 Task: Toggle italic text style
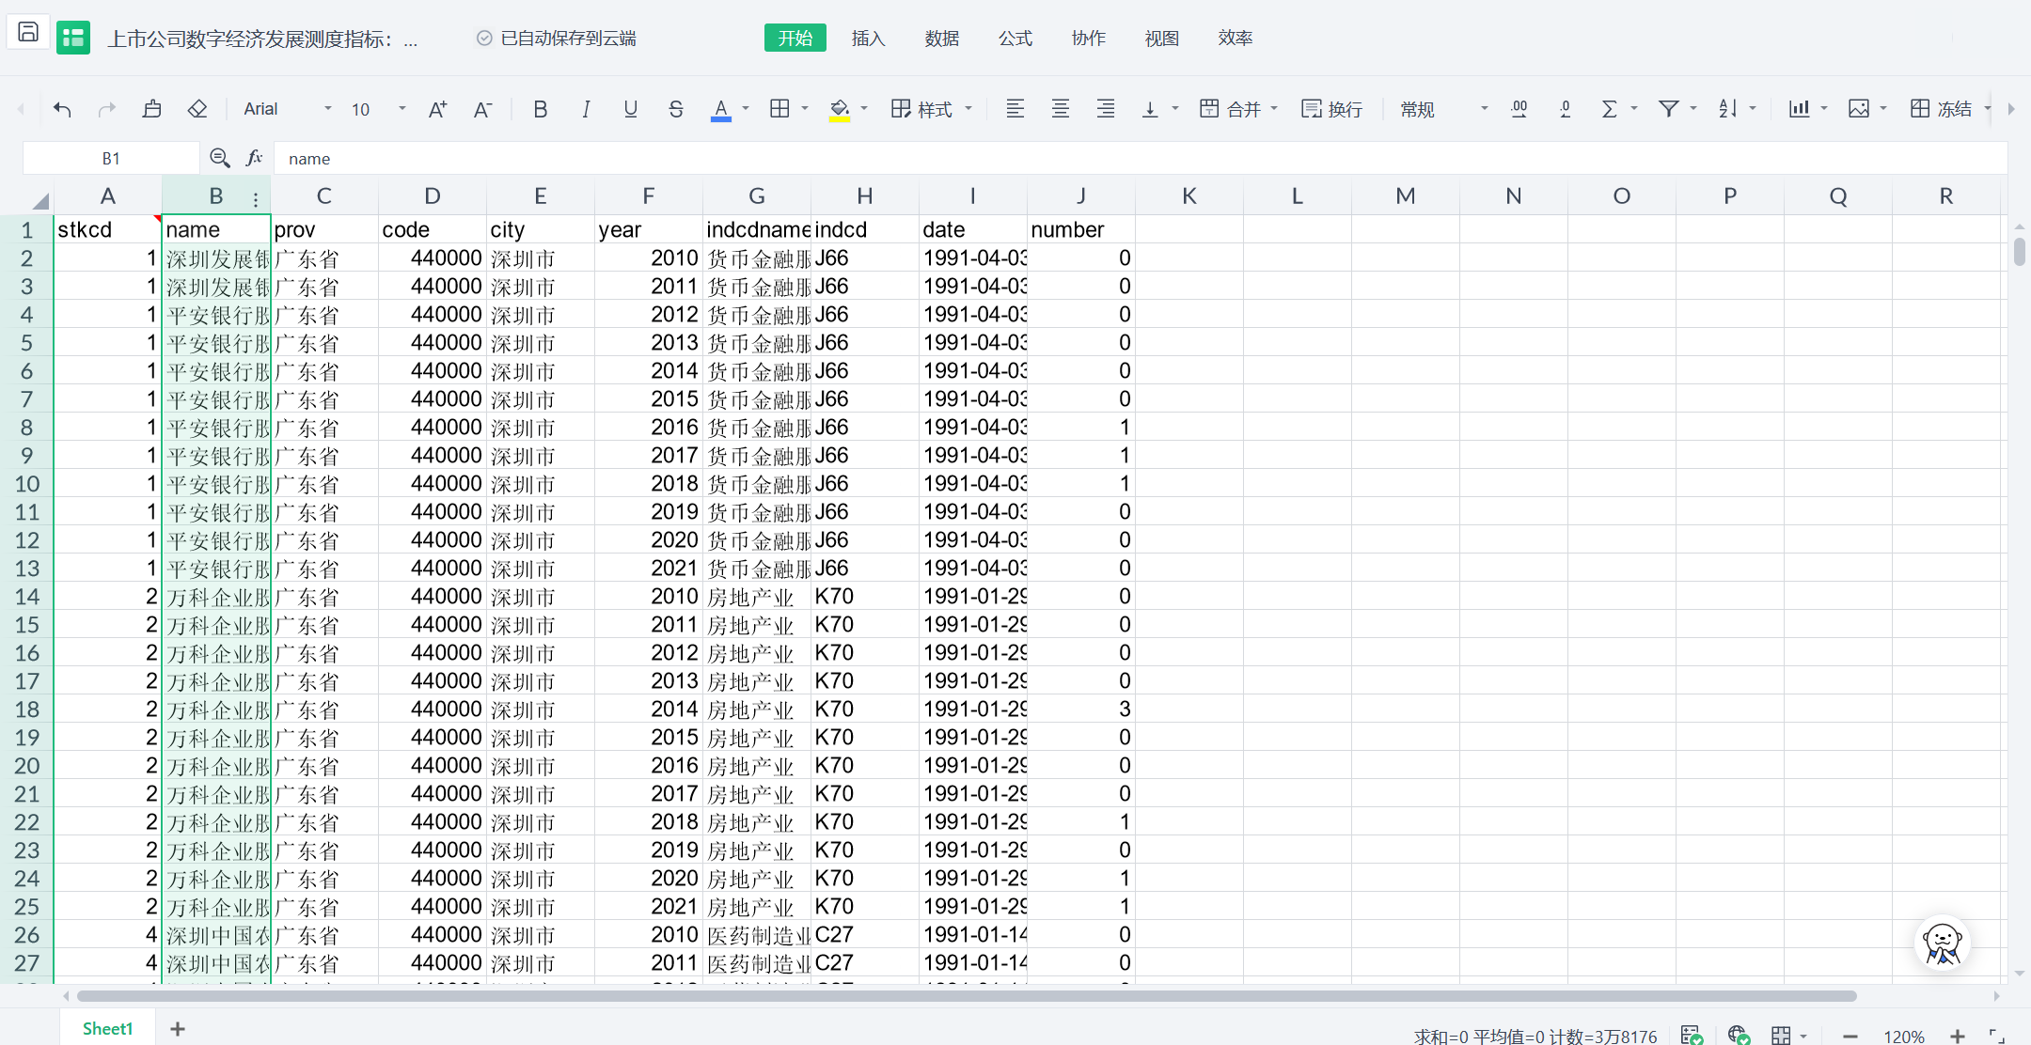tap(586, 109)
